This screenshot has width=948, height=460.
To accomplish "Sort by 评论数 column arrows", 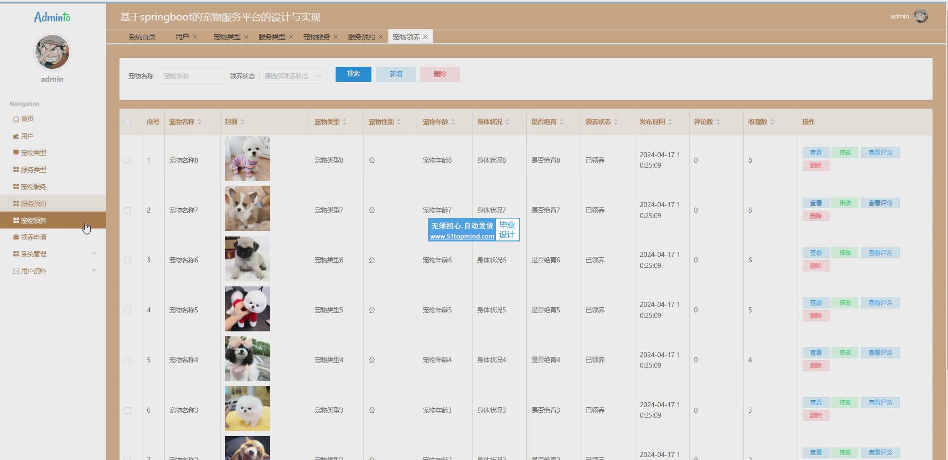I will click(x=718, y=122).
